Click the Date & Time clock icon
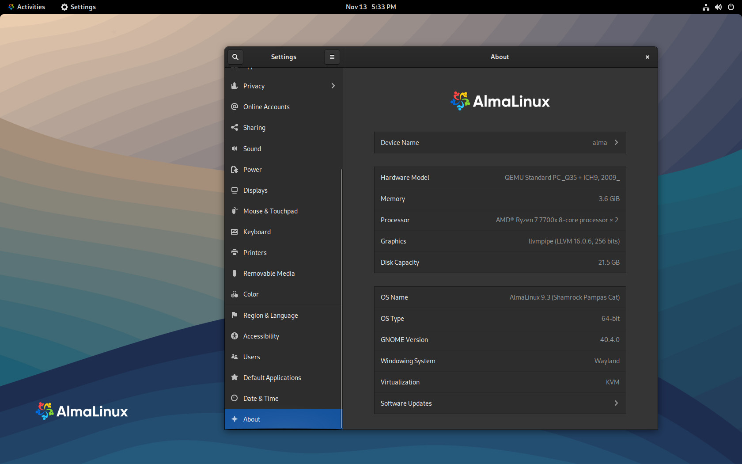Viewport: 742px width, 464px height. pos(235,398)
